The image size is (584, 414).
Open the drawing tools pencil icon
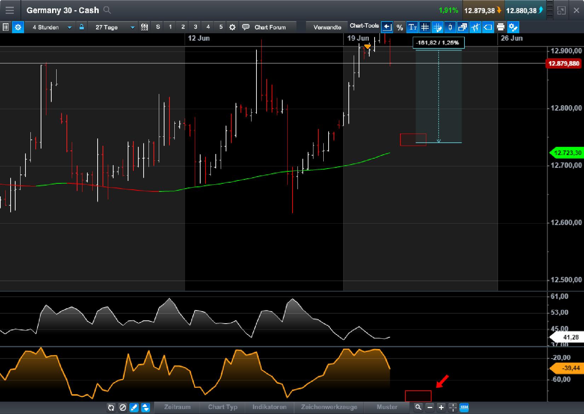(x=134, y=407)
